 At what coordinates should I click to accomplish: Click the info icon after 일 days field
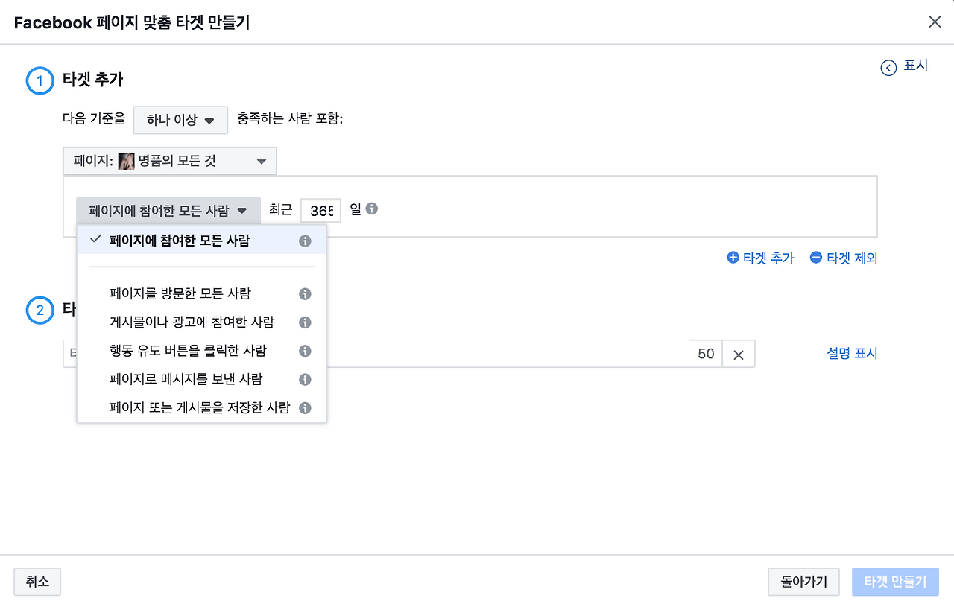click(x=372, y=209)
